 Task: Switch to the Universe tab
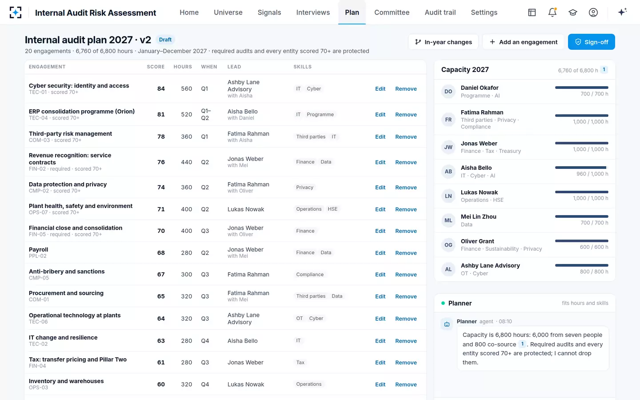228,12
